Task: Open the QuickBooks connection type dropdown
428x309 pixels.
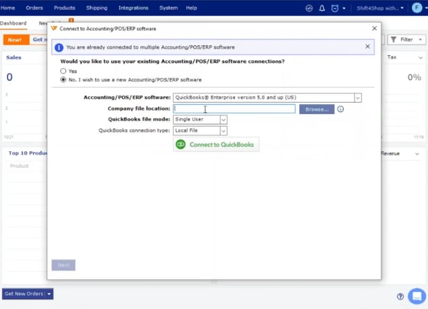Action: tap(223, 131)
